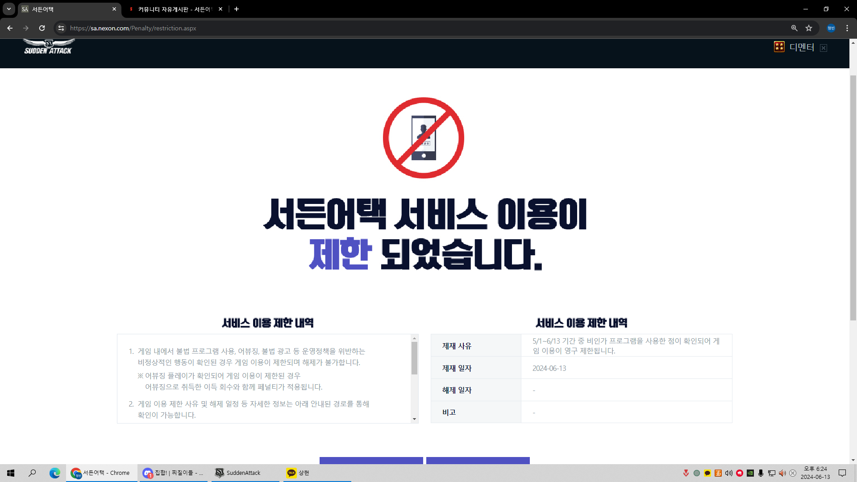Image resolution: width=857 pixels, height=482 pixels.
Task: Go back to previous page
Action: [x=10, y=28]
